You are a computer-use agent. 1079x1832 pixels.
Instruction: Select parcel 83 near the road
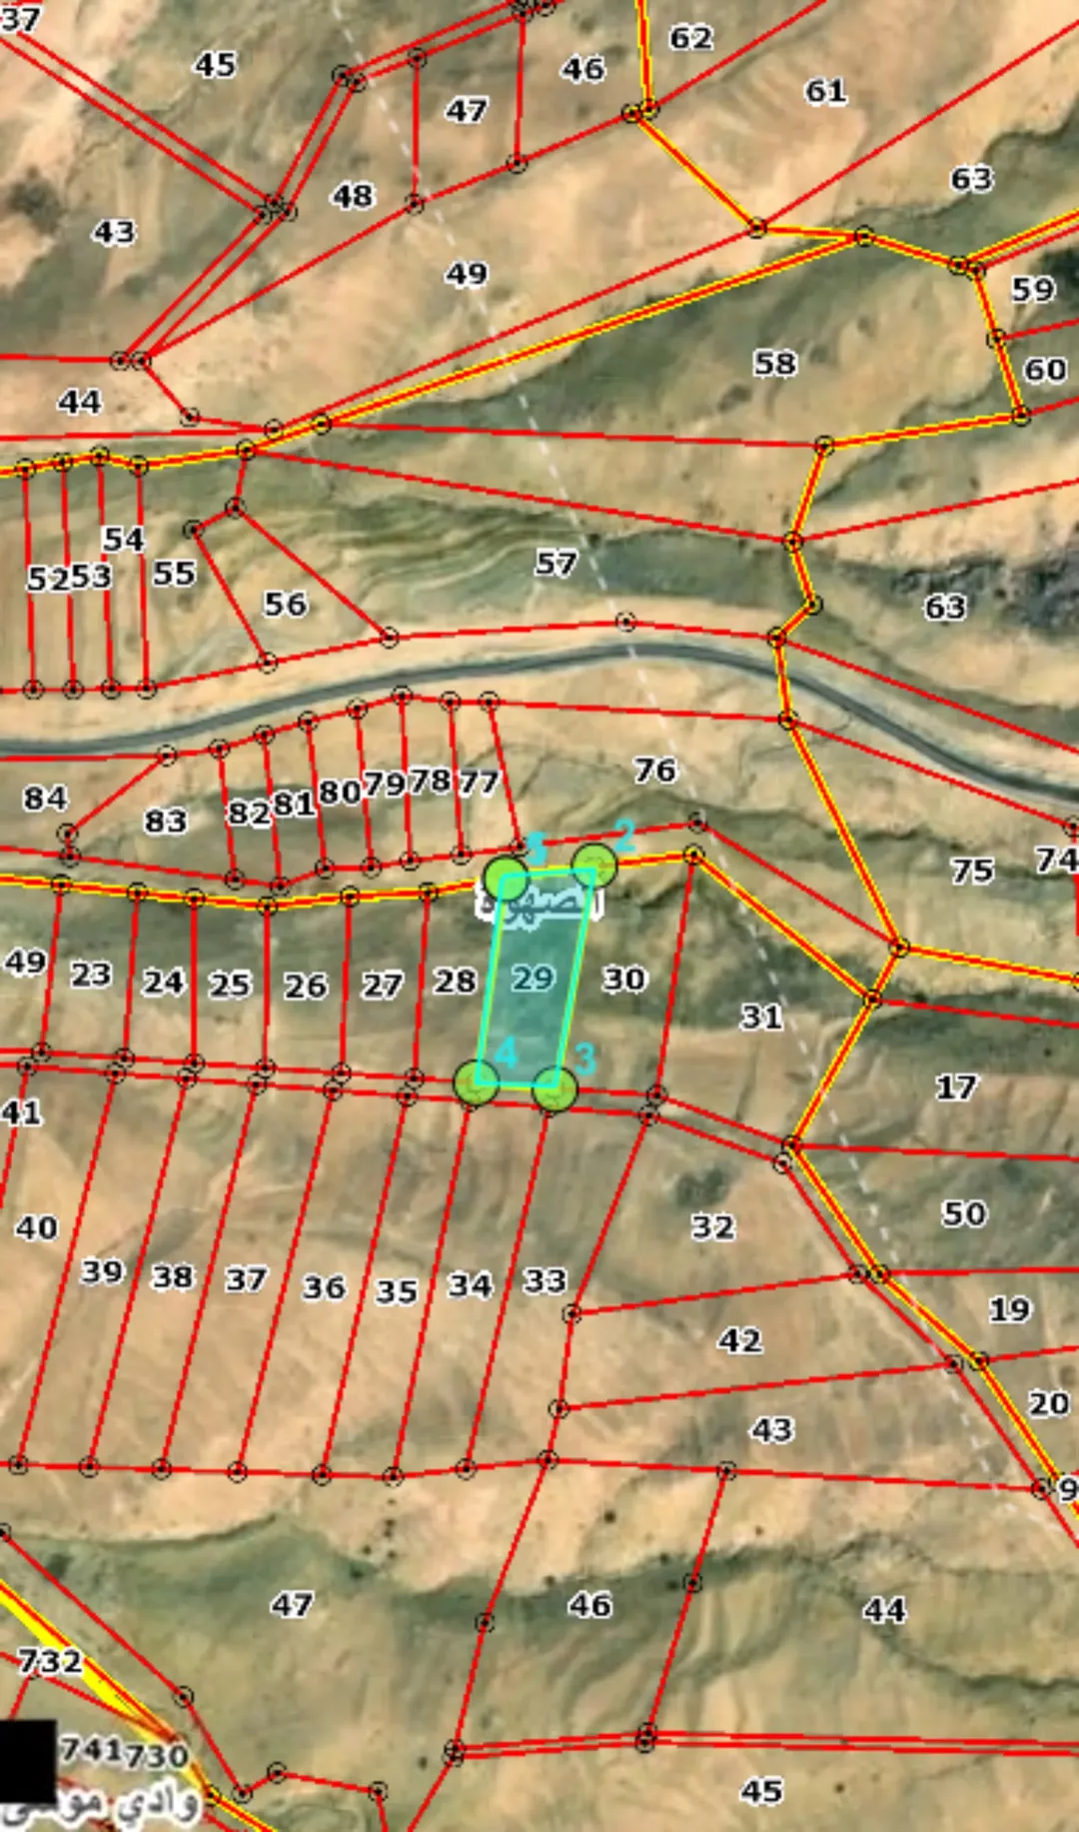[x=166, y=822]
